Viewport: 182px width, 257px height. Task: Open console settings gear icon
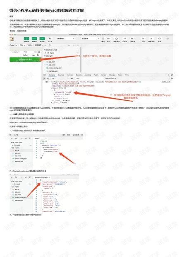coord(172,78)
